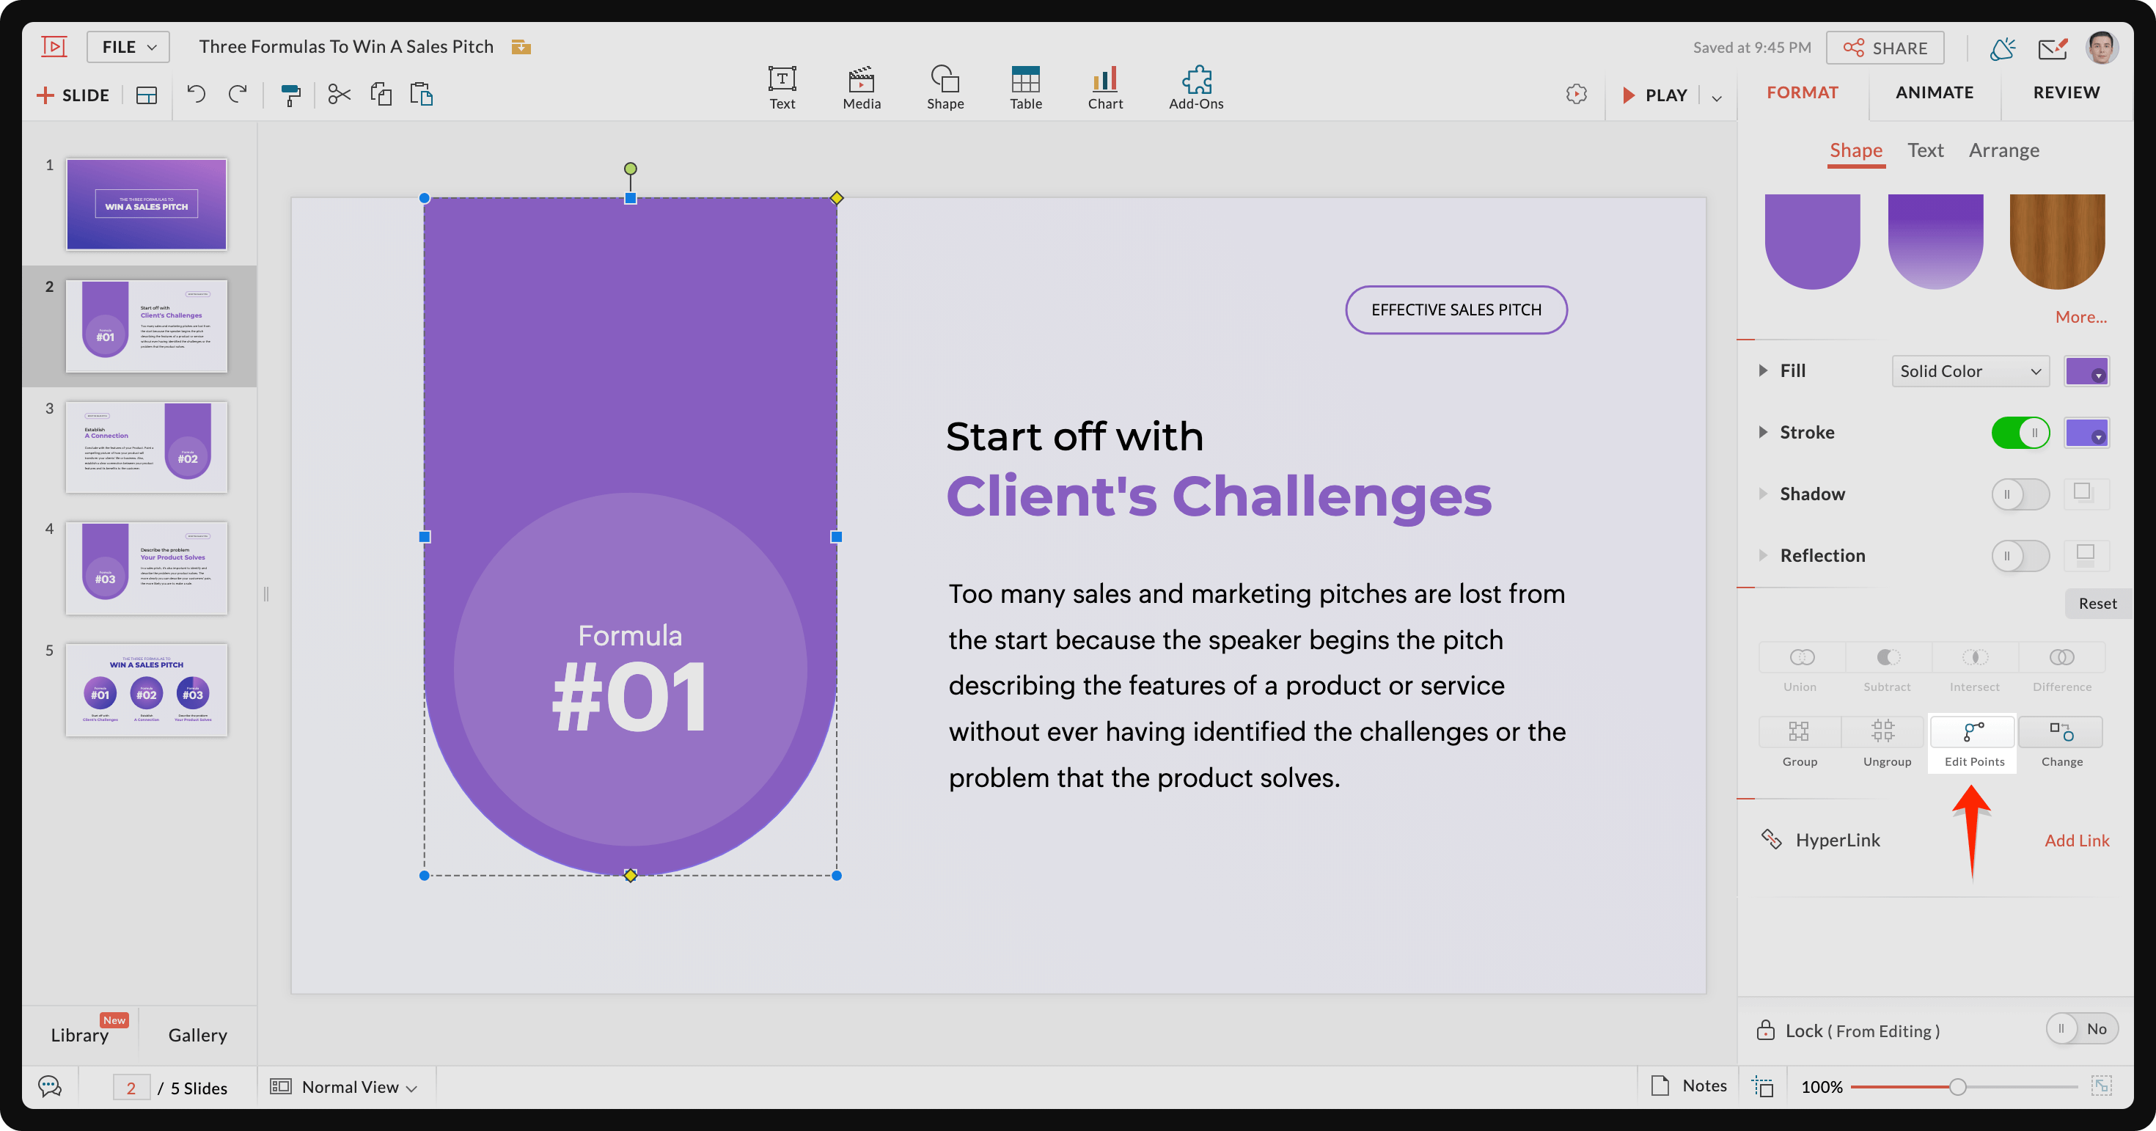Open the FORMAT panel tab

point(1804,91)
